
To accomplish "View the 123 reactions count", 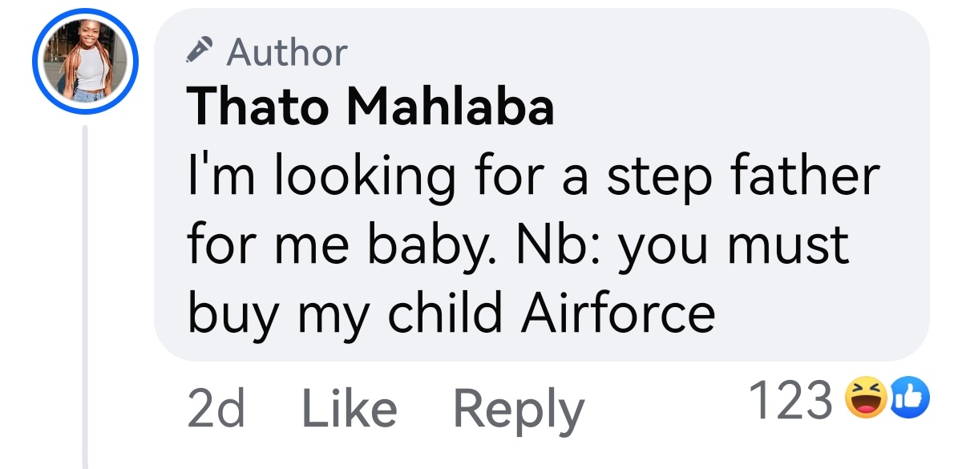I will point(790,401).
